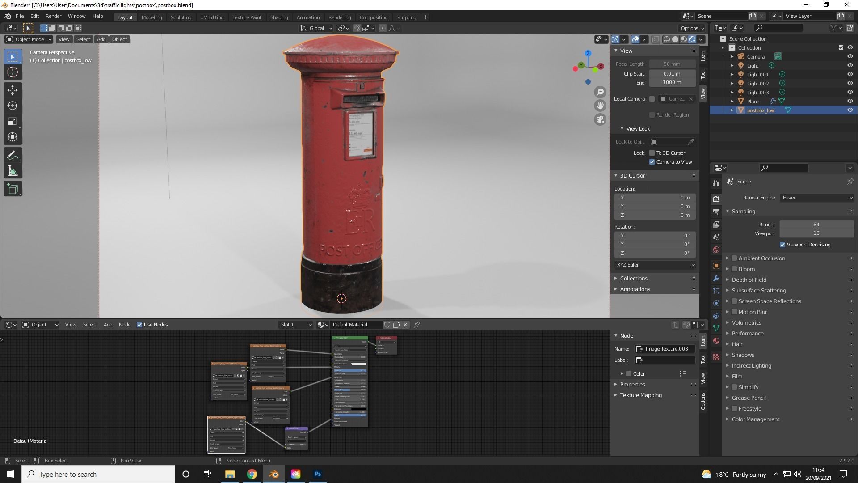Select the Annotate tool
The width and height of the screenshot is (858, 483).
[x=13, y=156]
